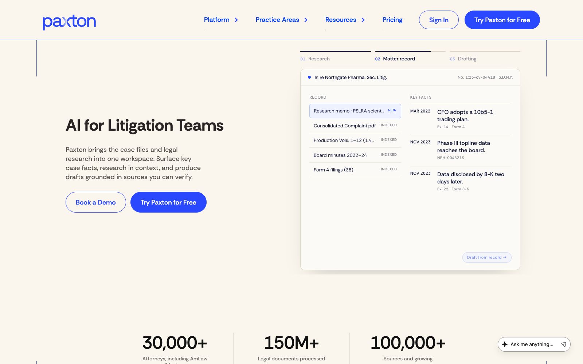Click the 150M+ documents statistic

(291, 343)
